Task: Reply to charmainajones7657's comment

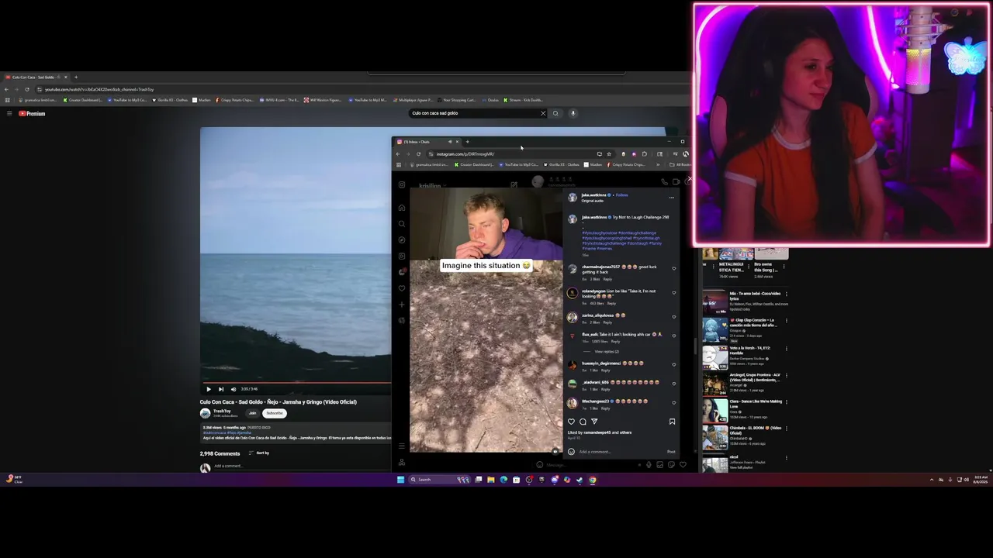Action: (x=607, y=279)
